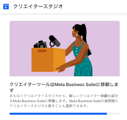Click the woman's teal earring

click(x=77, y=35)
